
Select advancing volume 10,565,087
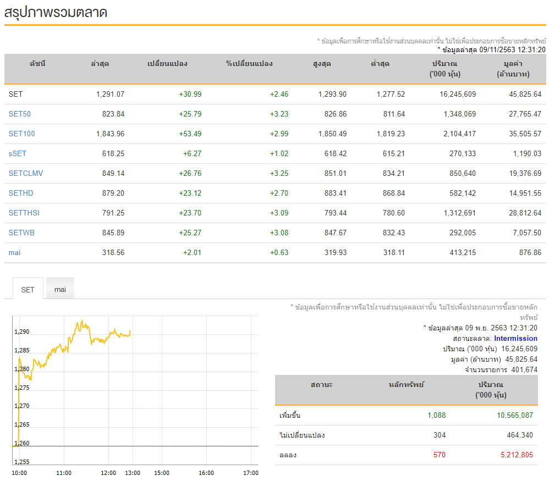(x=515, y=415)
